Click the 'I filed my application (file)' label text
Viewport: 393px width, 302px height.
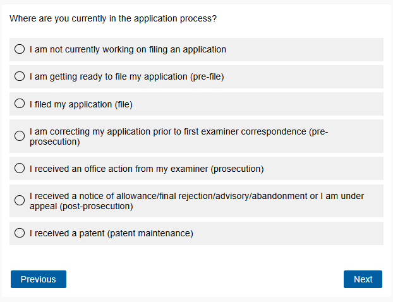[x=81, y=104]
